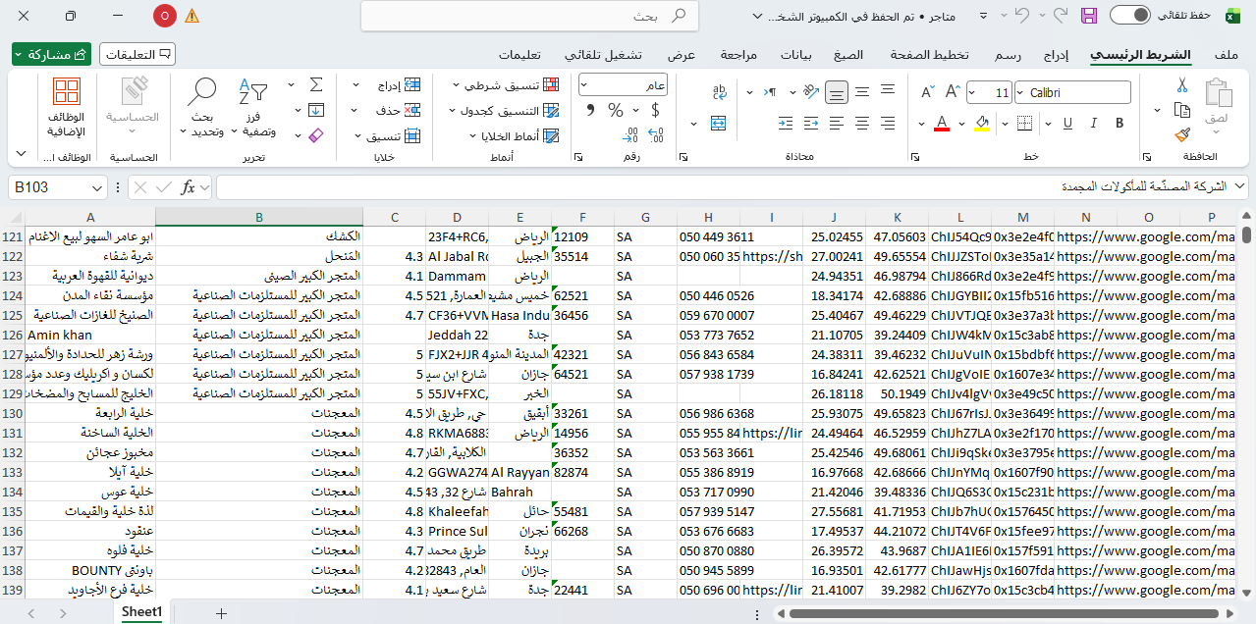This screenshot has width=1256, height=624.
Task: Switch to Data (بيانات) tab
Action: [796, 54]
